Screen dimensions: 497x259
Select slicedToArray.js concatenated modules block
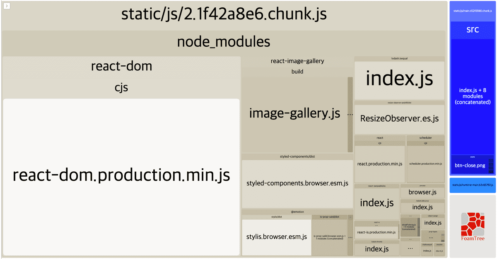[x=409, y=227]
